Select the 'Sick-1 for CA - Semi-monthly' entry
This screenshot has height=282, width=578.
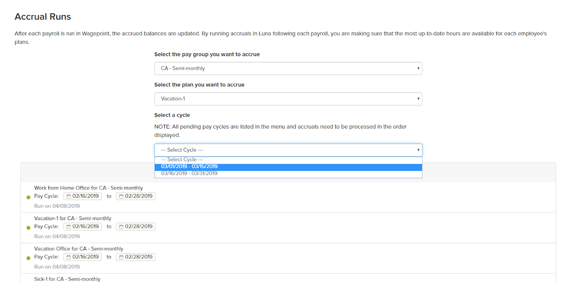pyautogui.click(x=67, y=279)
